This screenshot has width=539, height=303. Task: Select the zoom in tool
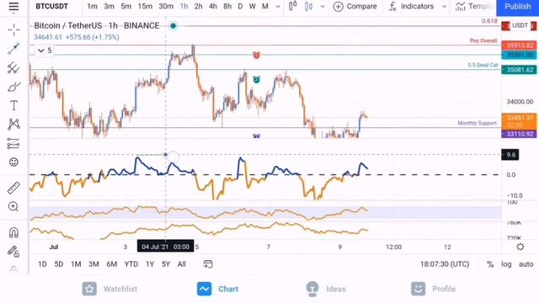pyautogui.click(x=13, y=206)
